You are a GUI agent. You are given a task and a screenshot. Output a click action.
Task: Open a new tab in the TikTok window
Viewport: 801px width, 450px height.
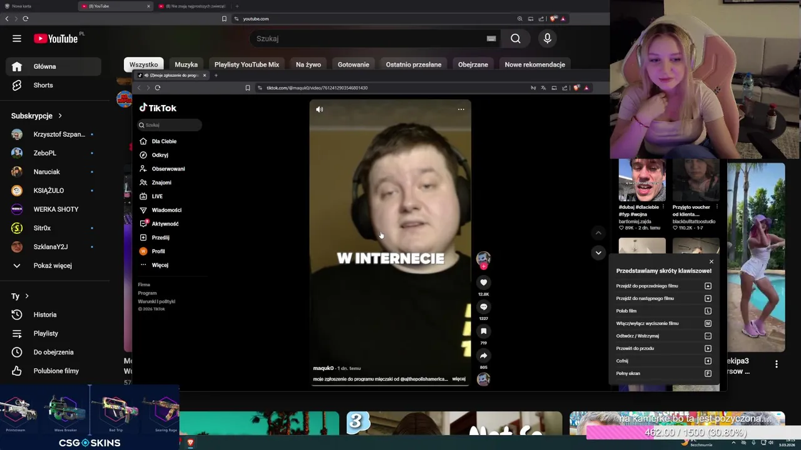coord(216,76)
